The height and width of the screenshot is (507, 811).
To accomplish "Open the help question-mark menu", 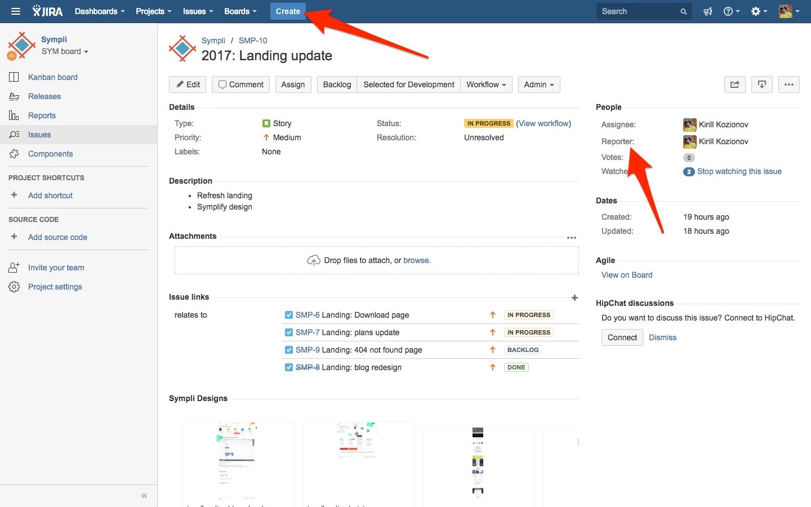I will click(732, 11).
